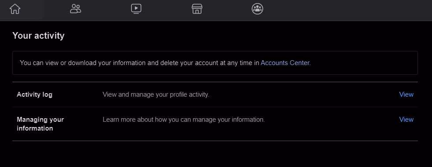Screen dimensions: 432x167
Task: Follow the Accounts Center link
Action: coord(285,63)
